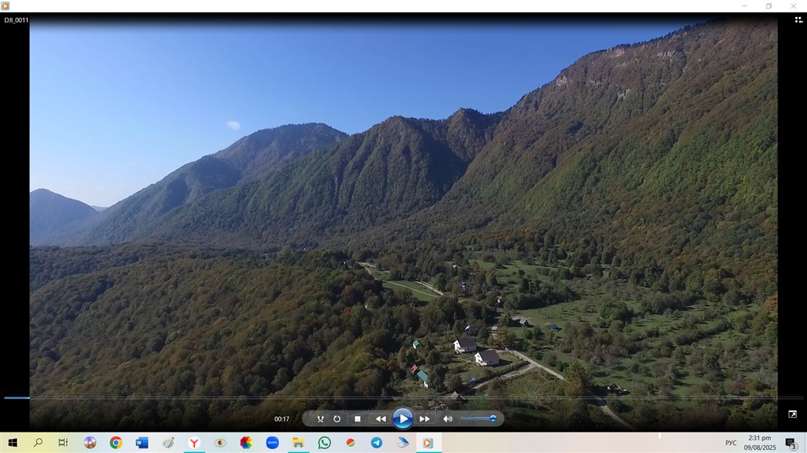Viewport: 807px width, 453px height.
Task: Click the Media Player title bar icon
Action: pos(5,6)
